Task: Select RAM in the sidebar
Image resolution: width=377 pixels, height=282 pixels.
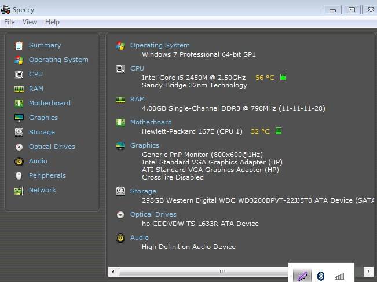Action: click(x=36, y=89)
